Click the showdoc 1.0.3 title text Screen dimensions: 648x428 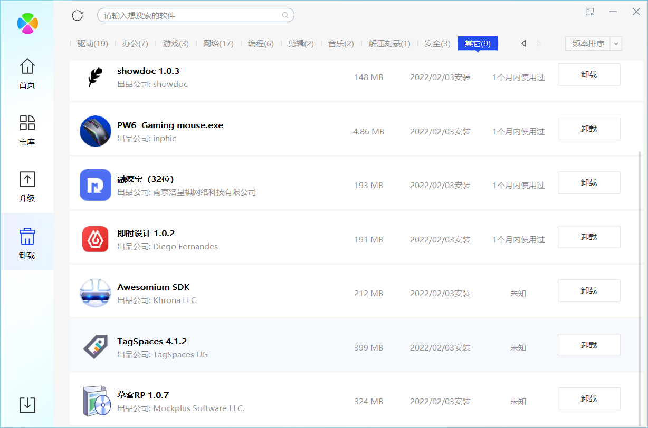tap(148, 71)
